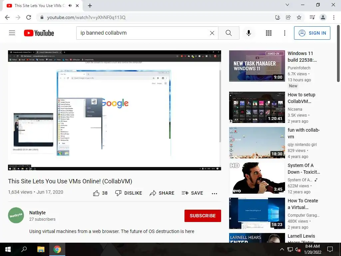Open YouTube settings three-dot menu
The height and width of the screenshot is (256, 341).
[x=284, y=33]
